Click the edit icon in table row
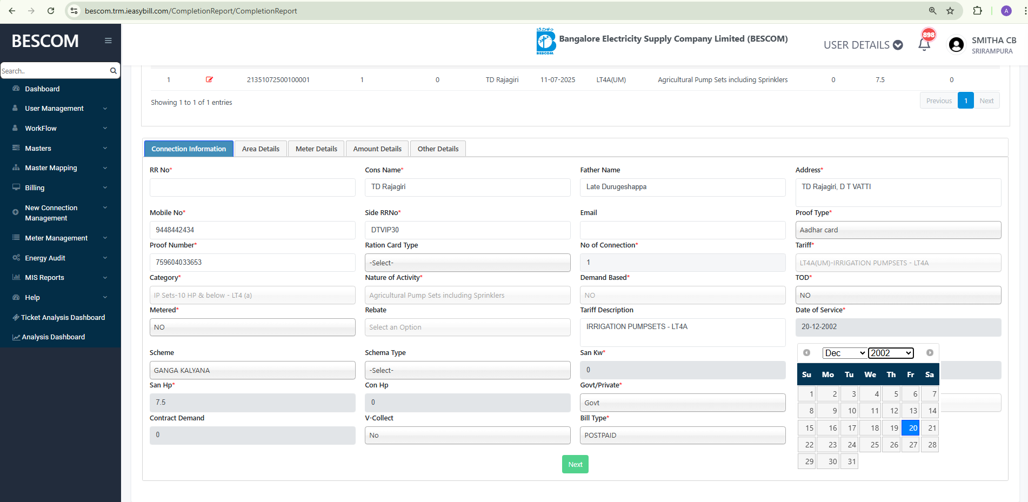Screen dimensions: 1028x502 (x=209, y=79)
